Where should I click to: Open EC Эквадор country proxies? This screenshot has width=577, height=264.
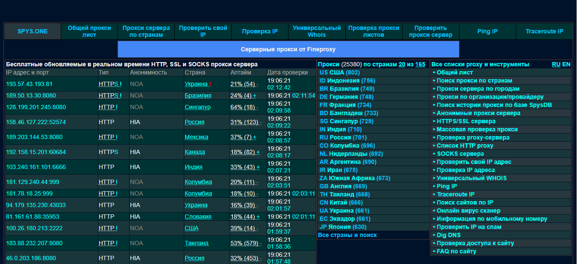point(345,219)
